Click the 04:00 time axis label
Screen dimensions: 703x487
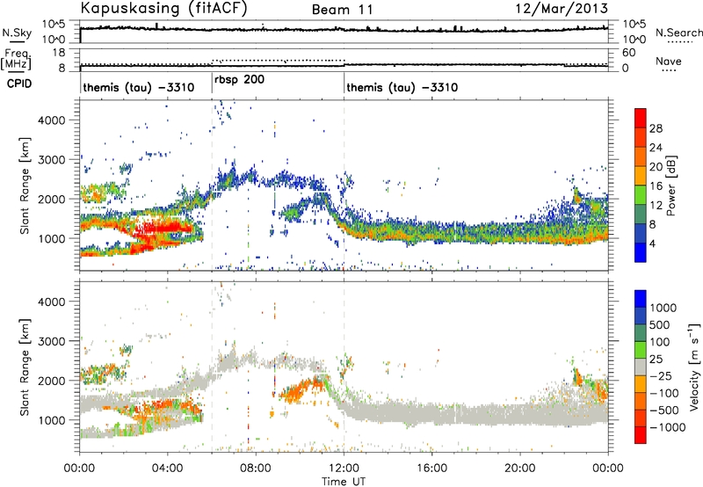pos(168,469)
